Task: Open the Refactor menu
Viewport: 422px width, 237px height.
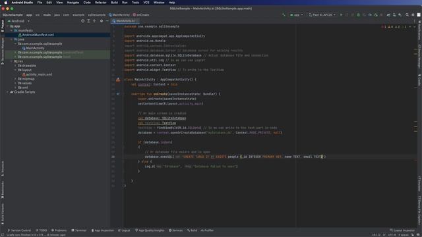Action: point(101,3)
